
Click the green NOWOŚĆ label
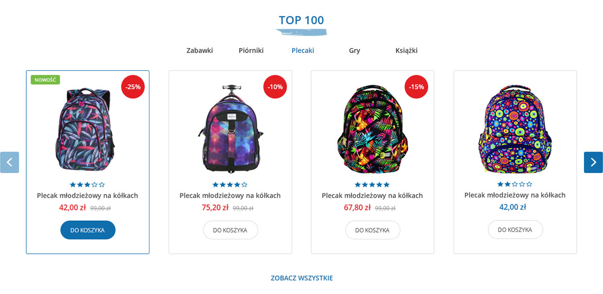[x=45, y=80]
